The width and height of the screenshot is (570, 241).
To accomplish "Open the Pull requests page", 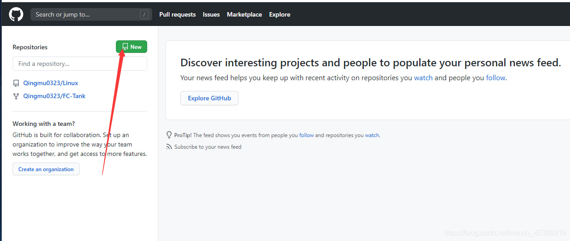I will (178, 14).
